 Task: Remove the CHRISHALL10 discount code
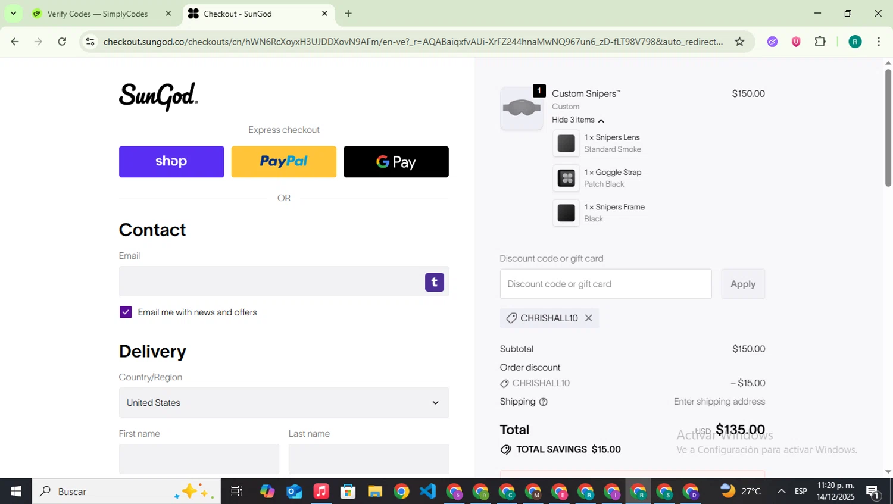click(588, 318)
